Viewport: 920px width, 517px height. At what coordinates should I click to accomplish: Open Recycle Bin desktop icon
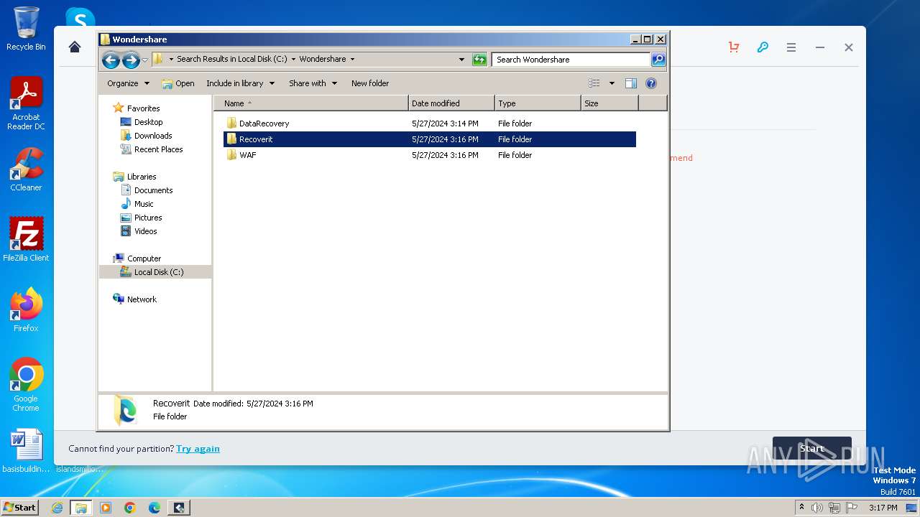(x=26, y=29)
